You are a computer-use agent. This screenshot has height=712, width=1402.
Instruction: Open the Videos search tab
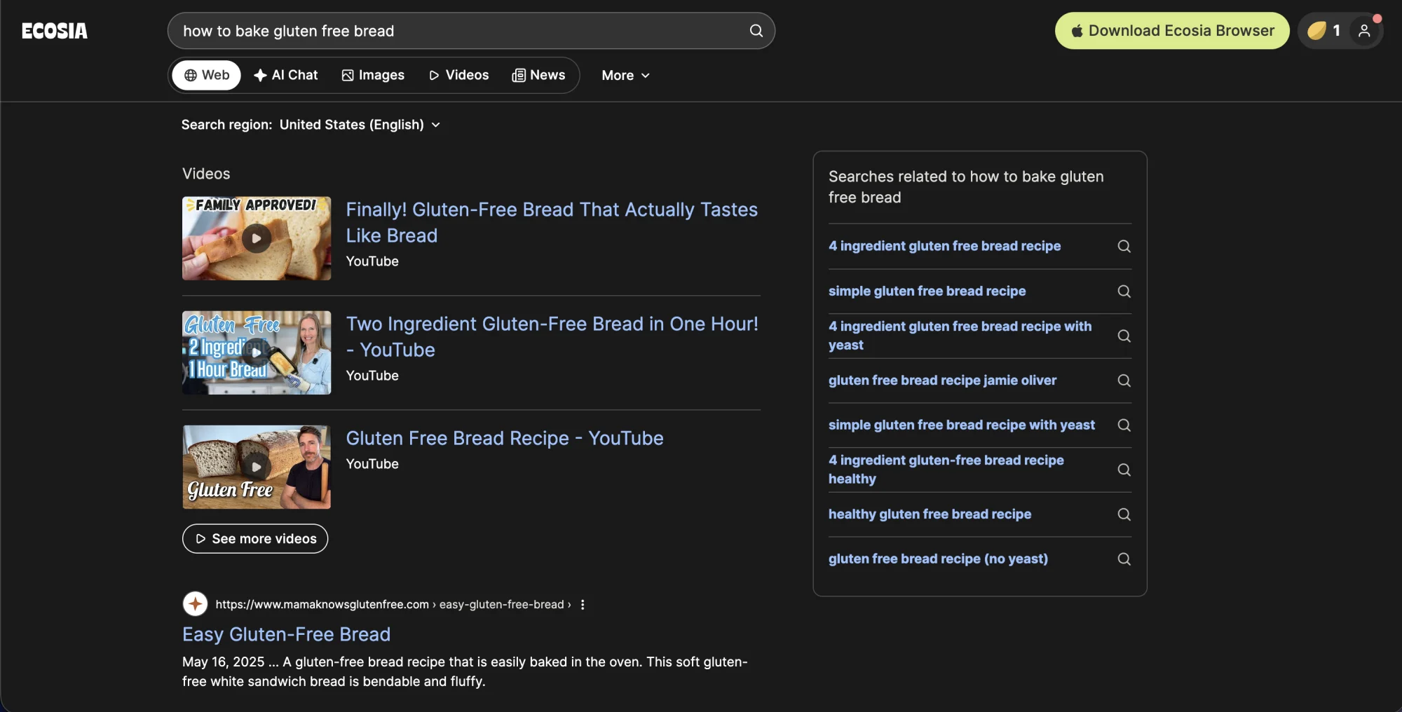[x=458, y=75]
